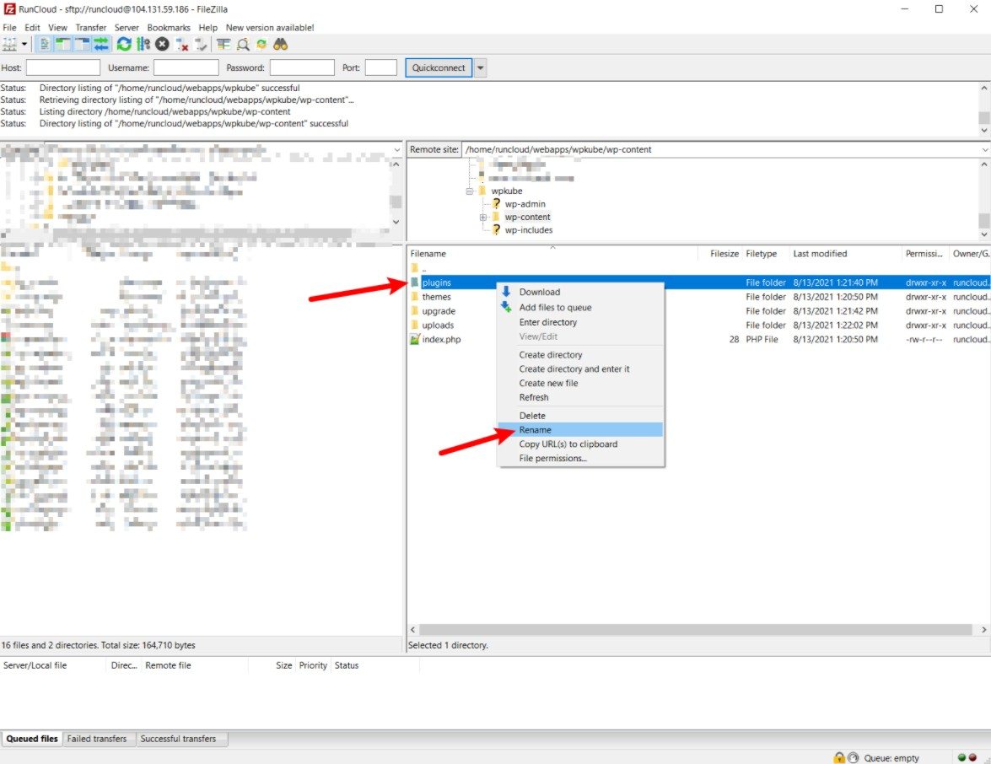
Task: Open Quickconnect history dropdown arrow
Action: point(481,67)
